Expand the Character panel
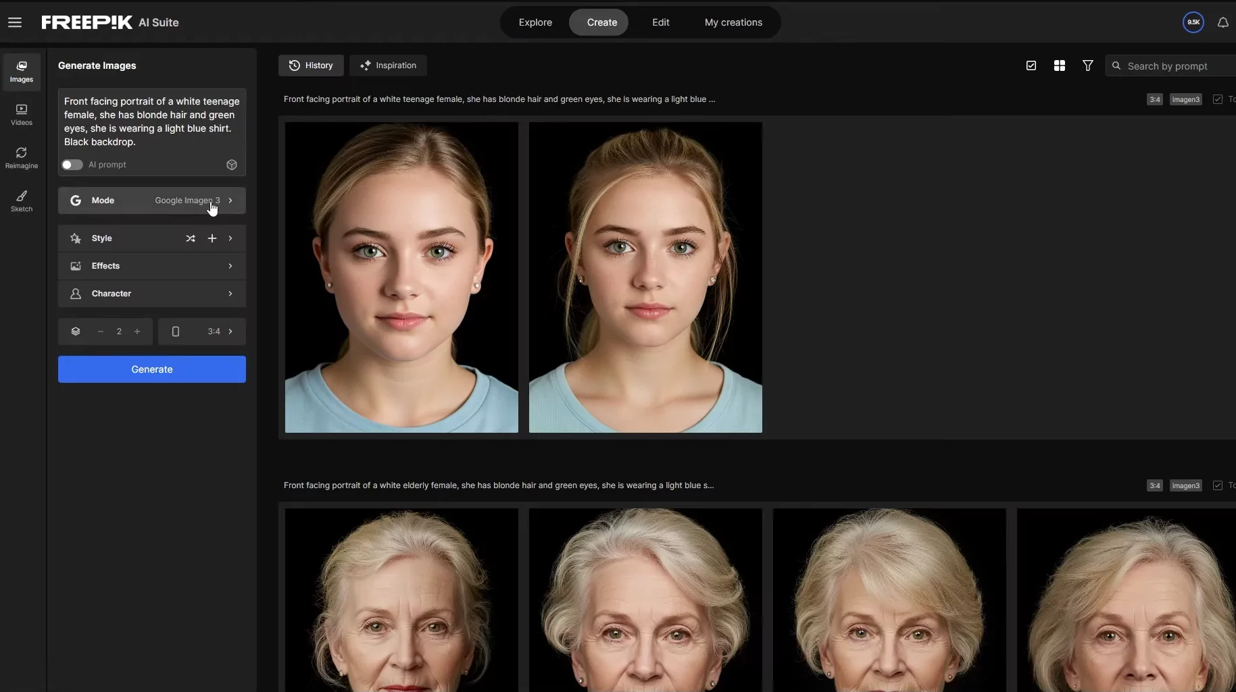The width and height of the screenshot is (1236, 692). tap(152, 294)
